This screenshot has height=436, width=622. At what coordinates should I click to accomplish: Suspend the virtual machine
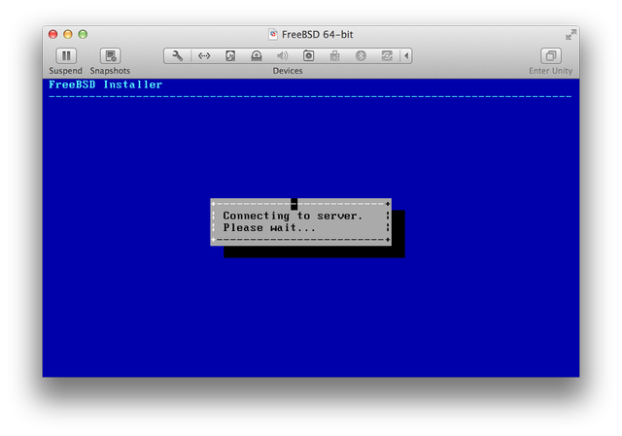pos(66,56)
